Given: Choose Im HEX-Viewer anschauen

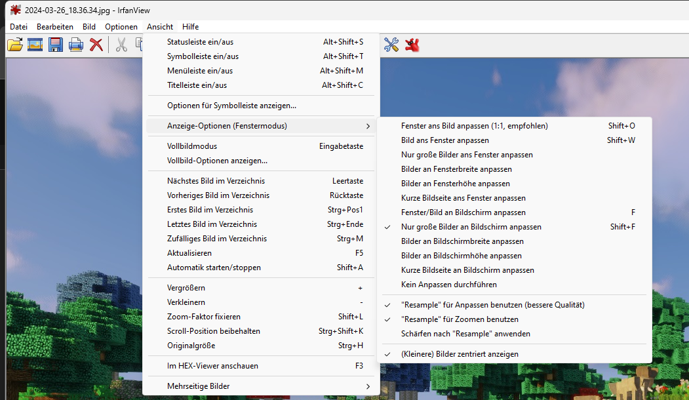Looking at the screenshot, I should 261,366.
